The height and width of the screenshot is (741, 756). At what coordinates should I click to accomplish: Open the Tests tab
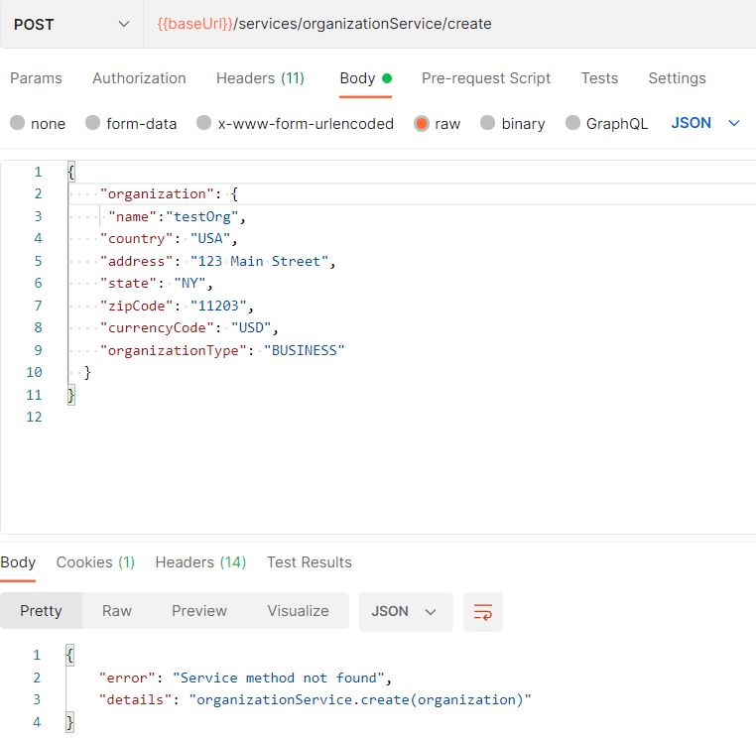pos(599,78)
